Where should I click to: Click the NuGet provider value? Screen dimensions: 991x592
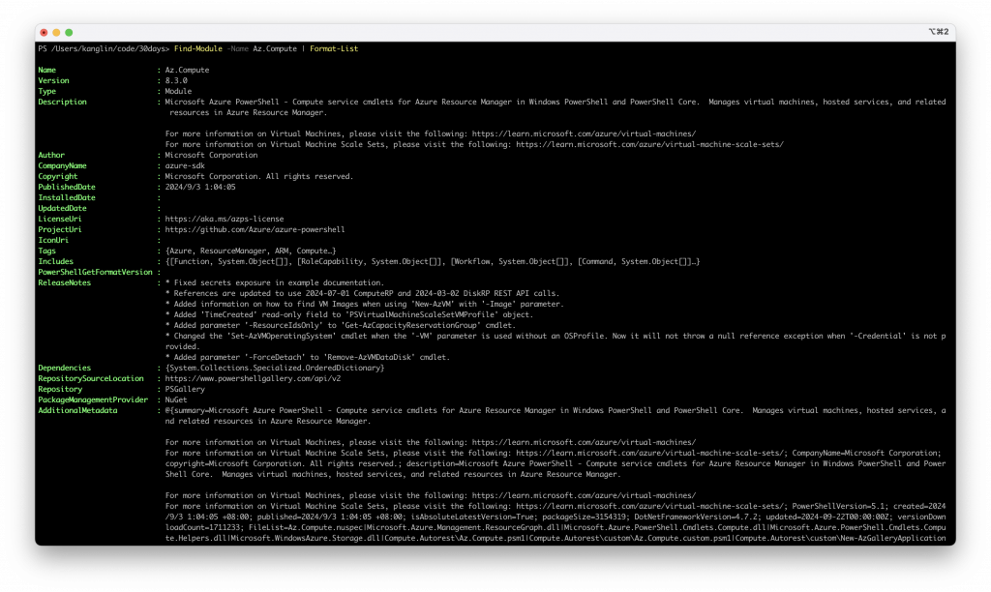pyautogui.click(x=176, y=400)
